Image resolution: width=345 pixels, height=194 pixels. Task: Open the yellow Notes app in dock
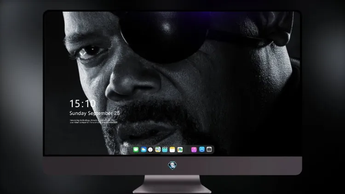click(x=172, y=150)
